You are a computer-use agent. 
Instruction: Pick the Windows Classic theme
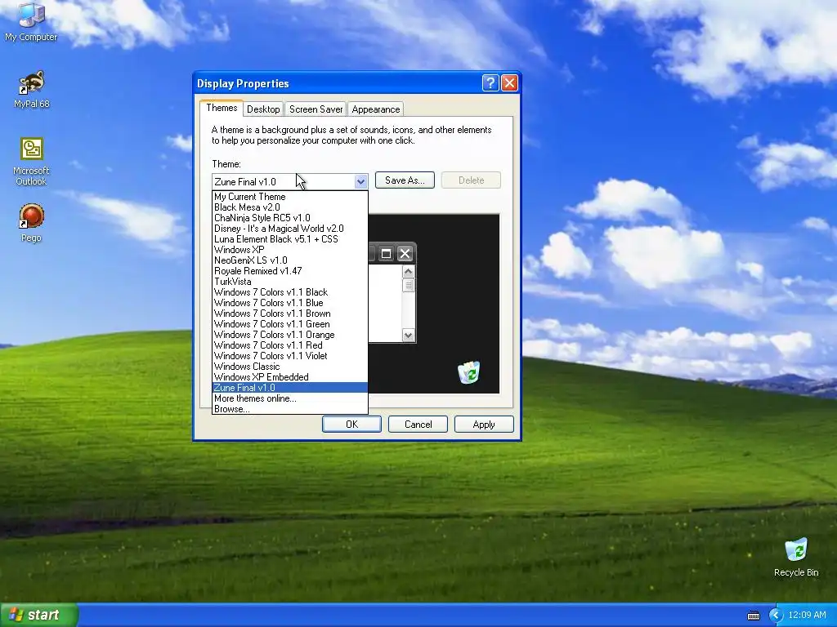point(290,367)
